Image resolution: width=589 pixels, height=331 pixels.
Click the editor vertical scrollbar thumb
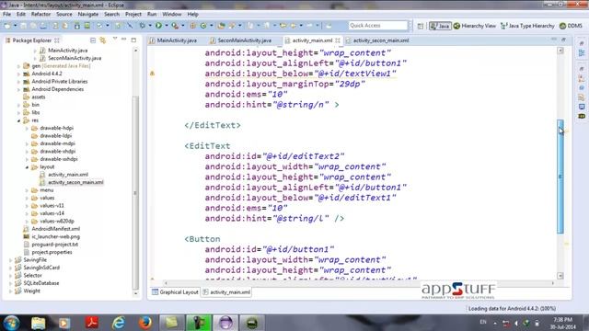click(x=560, y=177)
